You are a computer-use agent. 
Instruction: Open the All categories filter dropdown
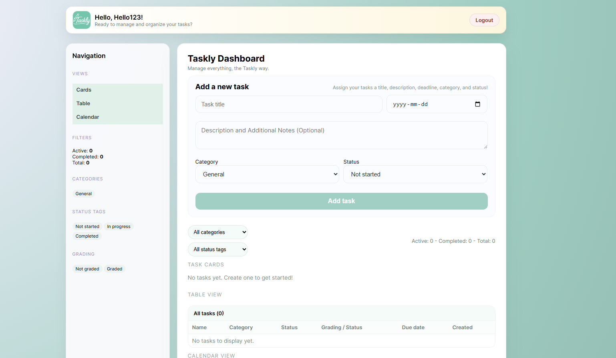coord(217,232)
